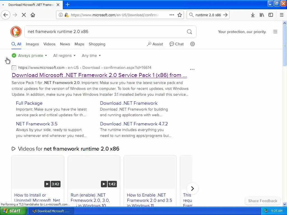287x215 pixels.
Task: Click the DuckDuckGo duck logo
Action: click(16, 32)
